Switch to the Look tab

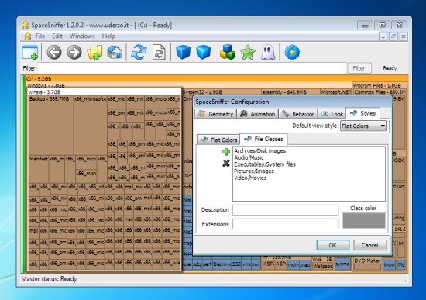point(332,114)
